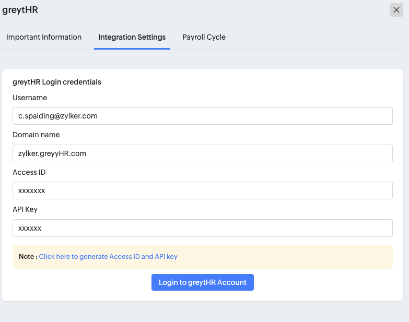
Task: Click the Username input field
Action: pyautogui.click(x=202, y=116)
